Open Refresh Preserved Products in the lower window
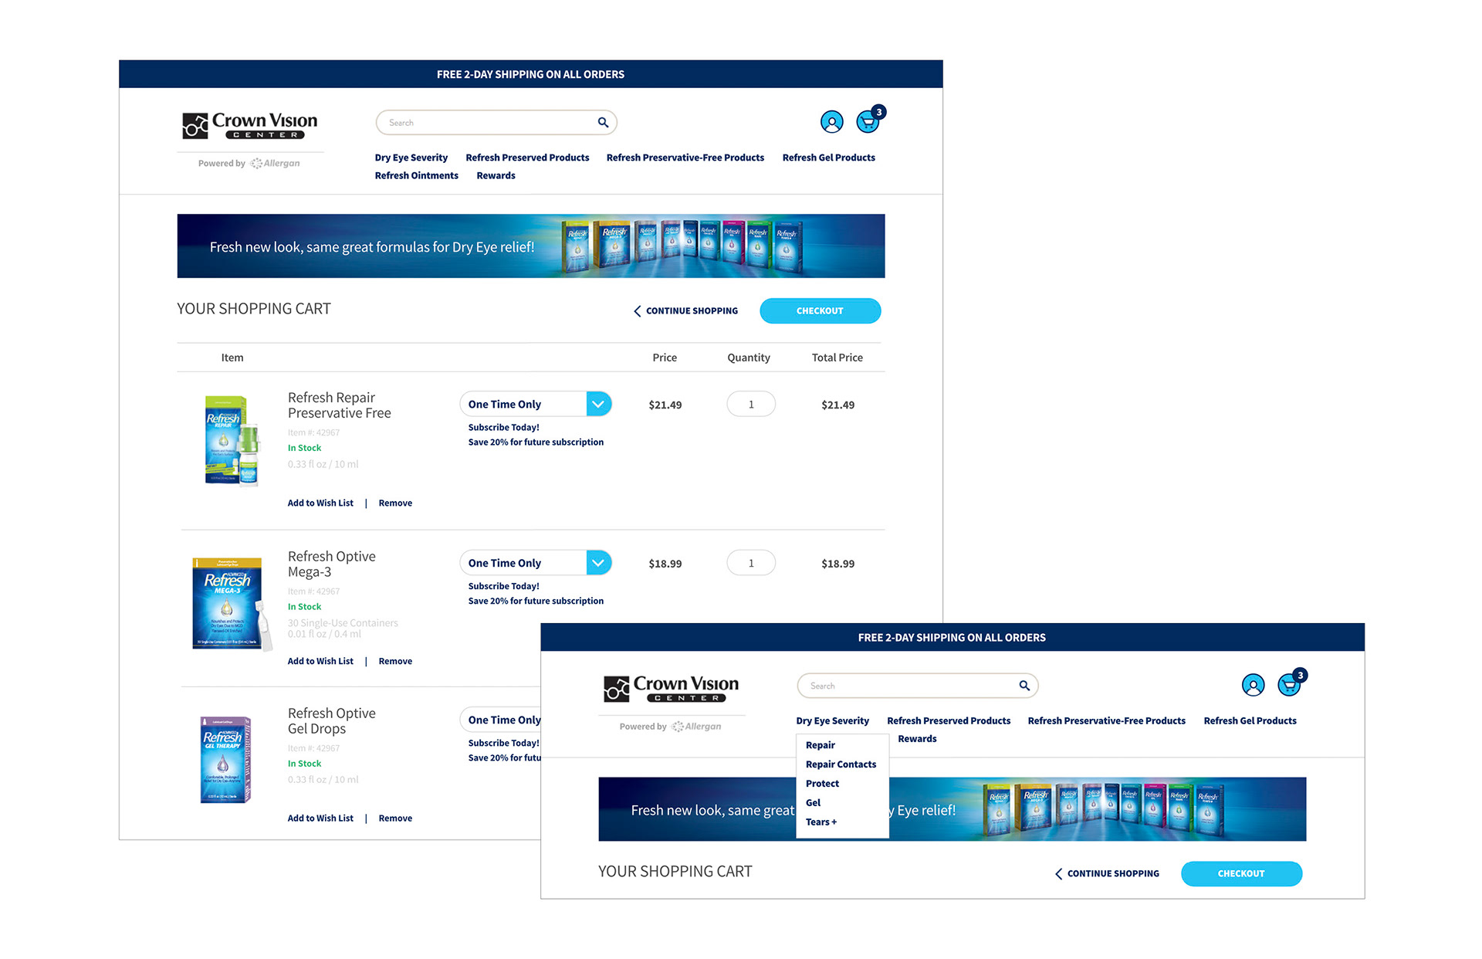The height and width of the screenshot is (959, 1482). 949,720
